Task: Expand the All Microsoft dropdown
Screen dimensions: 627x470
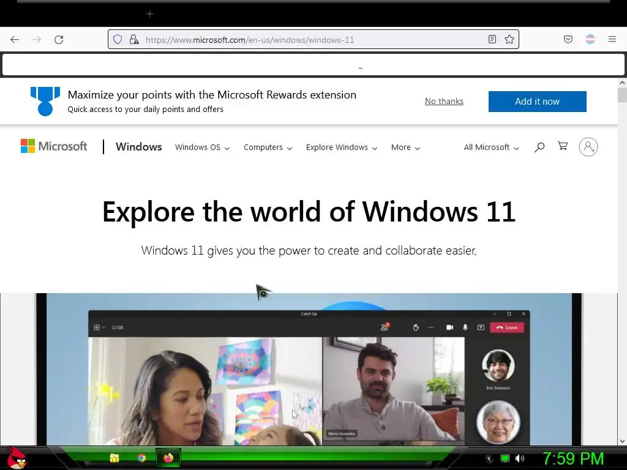Action: coord(492,147)
